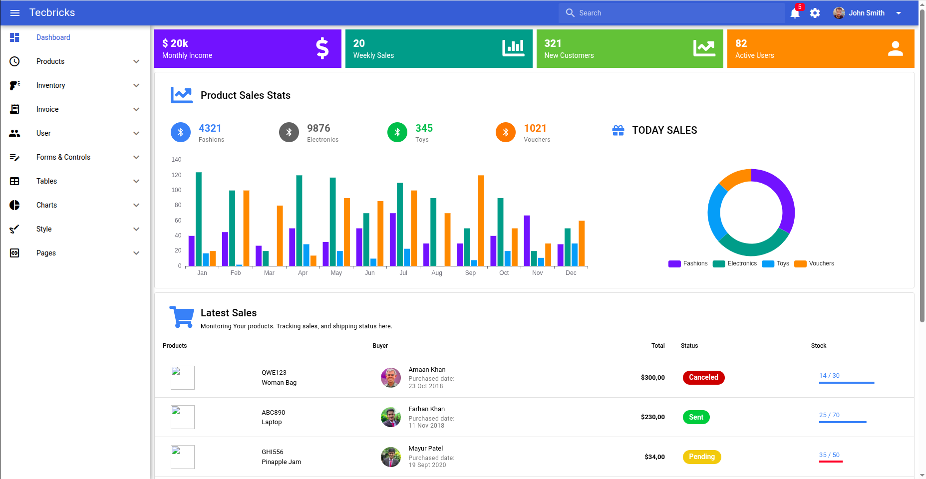Click the Tables grid icon in the sidebar
Image resolution: width=926 pixels, height=479 pixels.
14,181
